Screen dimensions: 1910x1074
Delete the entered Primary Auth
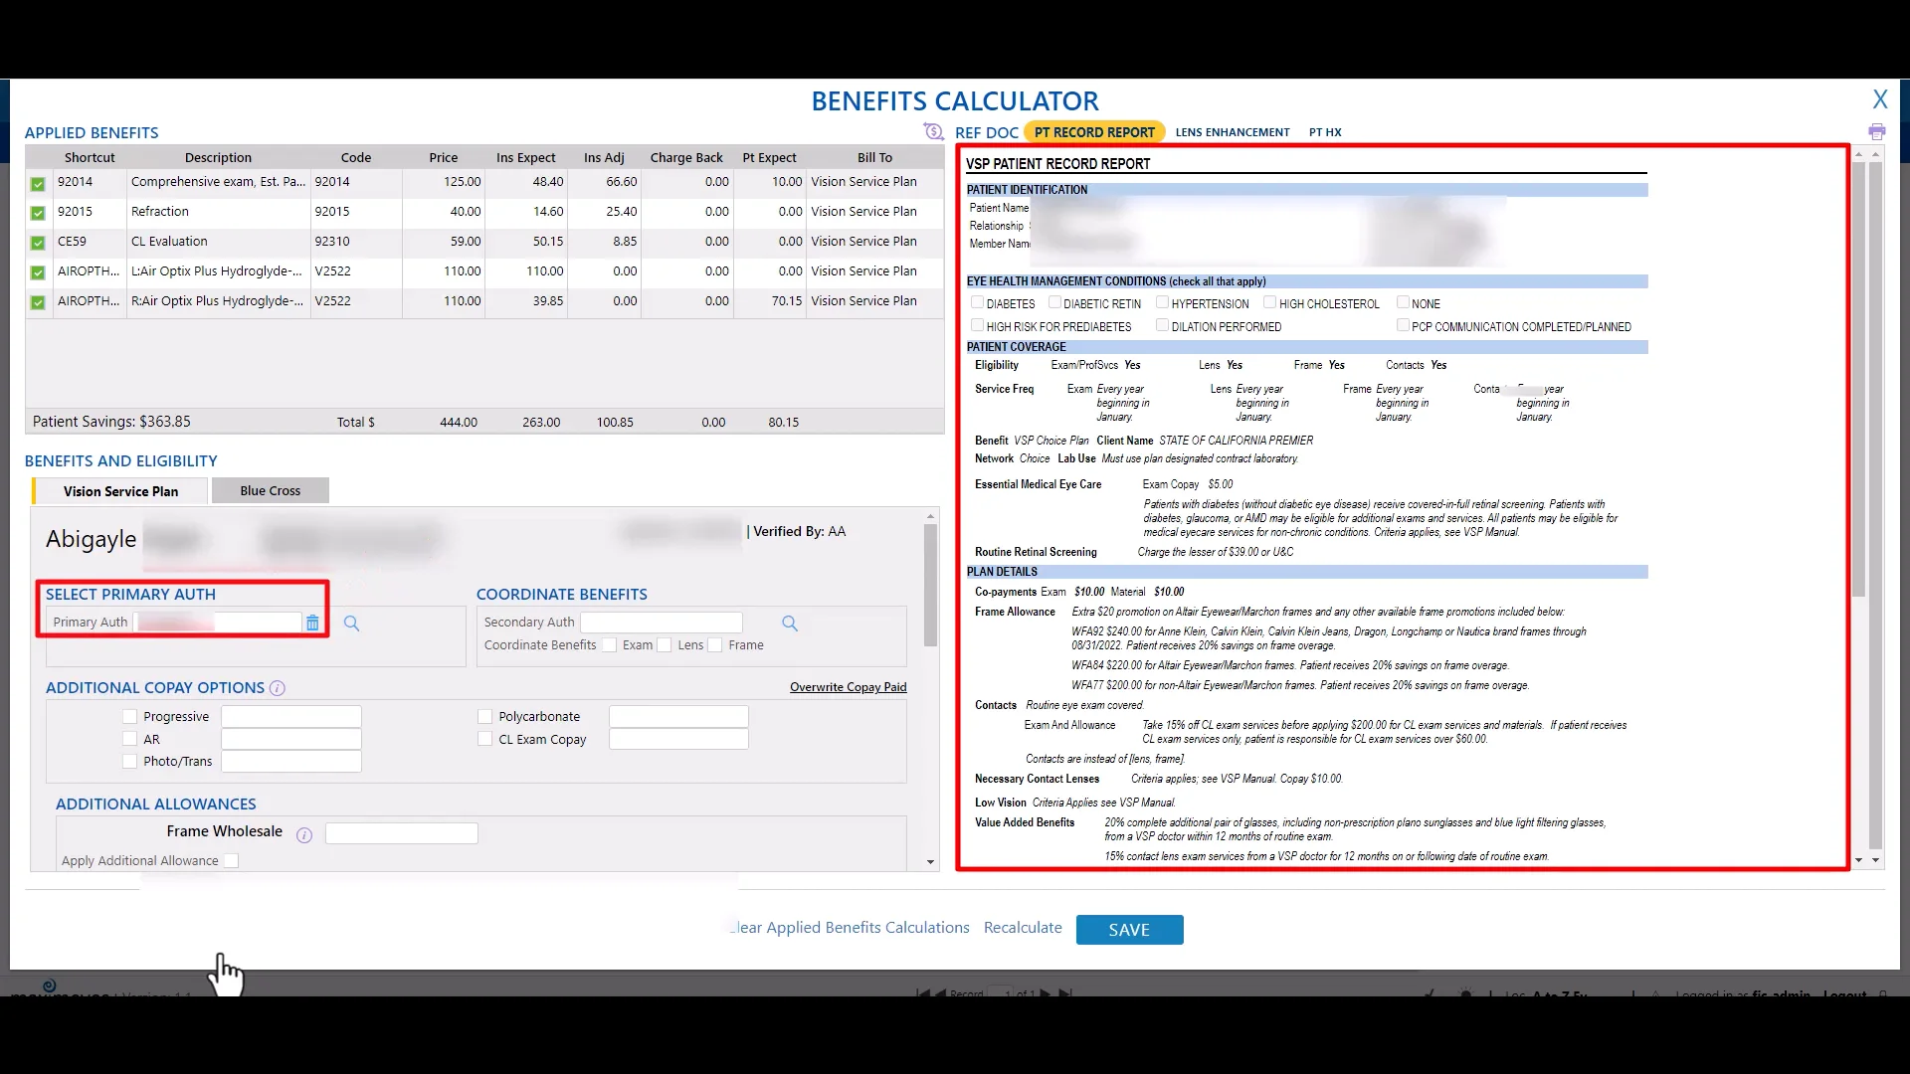pyautogui.click(x=312, y=623)
